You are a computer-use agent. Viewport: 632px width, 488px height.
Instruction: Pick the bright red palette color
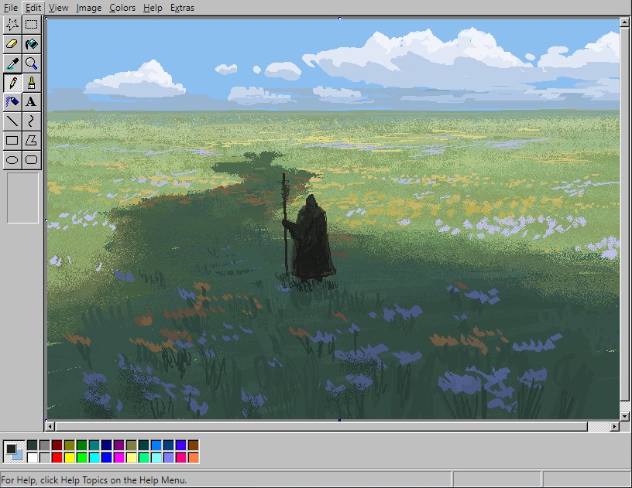click(57, 458)
